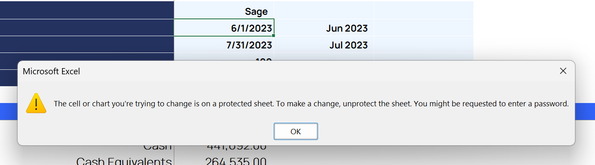Select the Sage header cell
The width and height of the screenshot is (595, 165).
click(224, 10)
